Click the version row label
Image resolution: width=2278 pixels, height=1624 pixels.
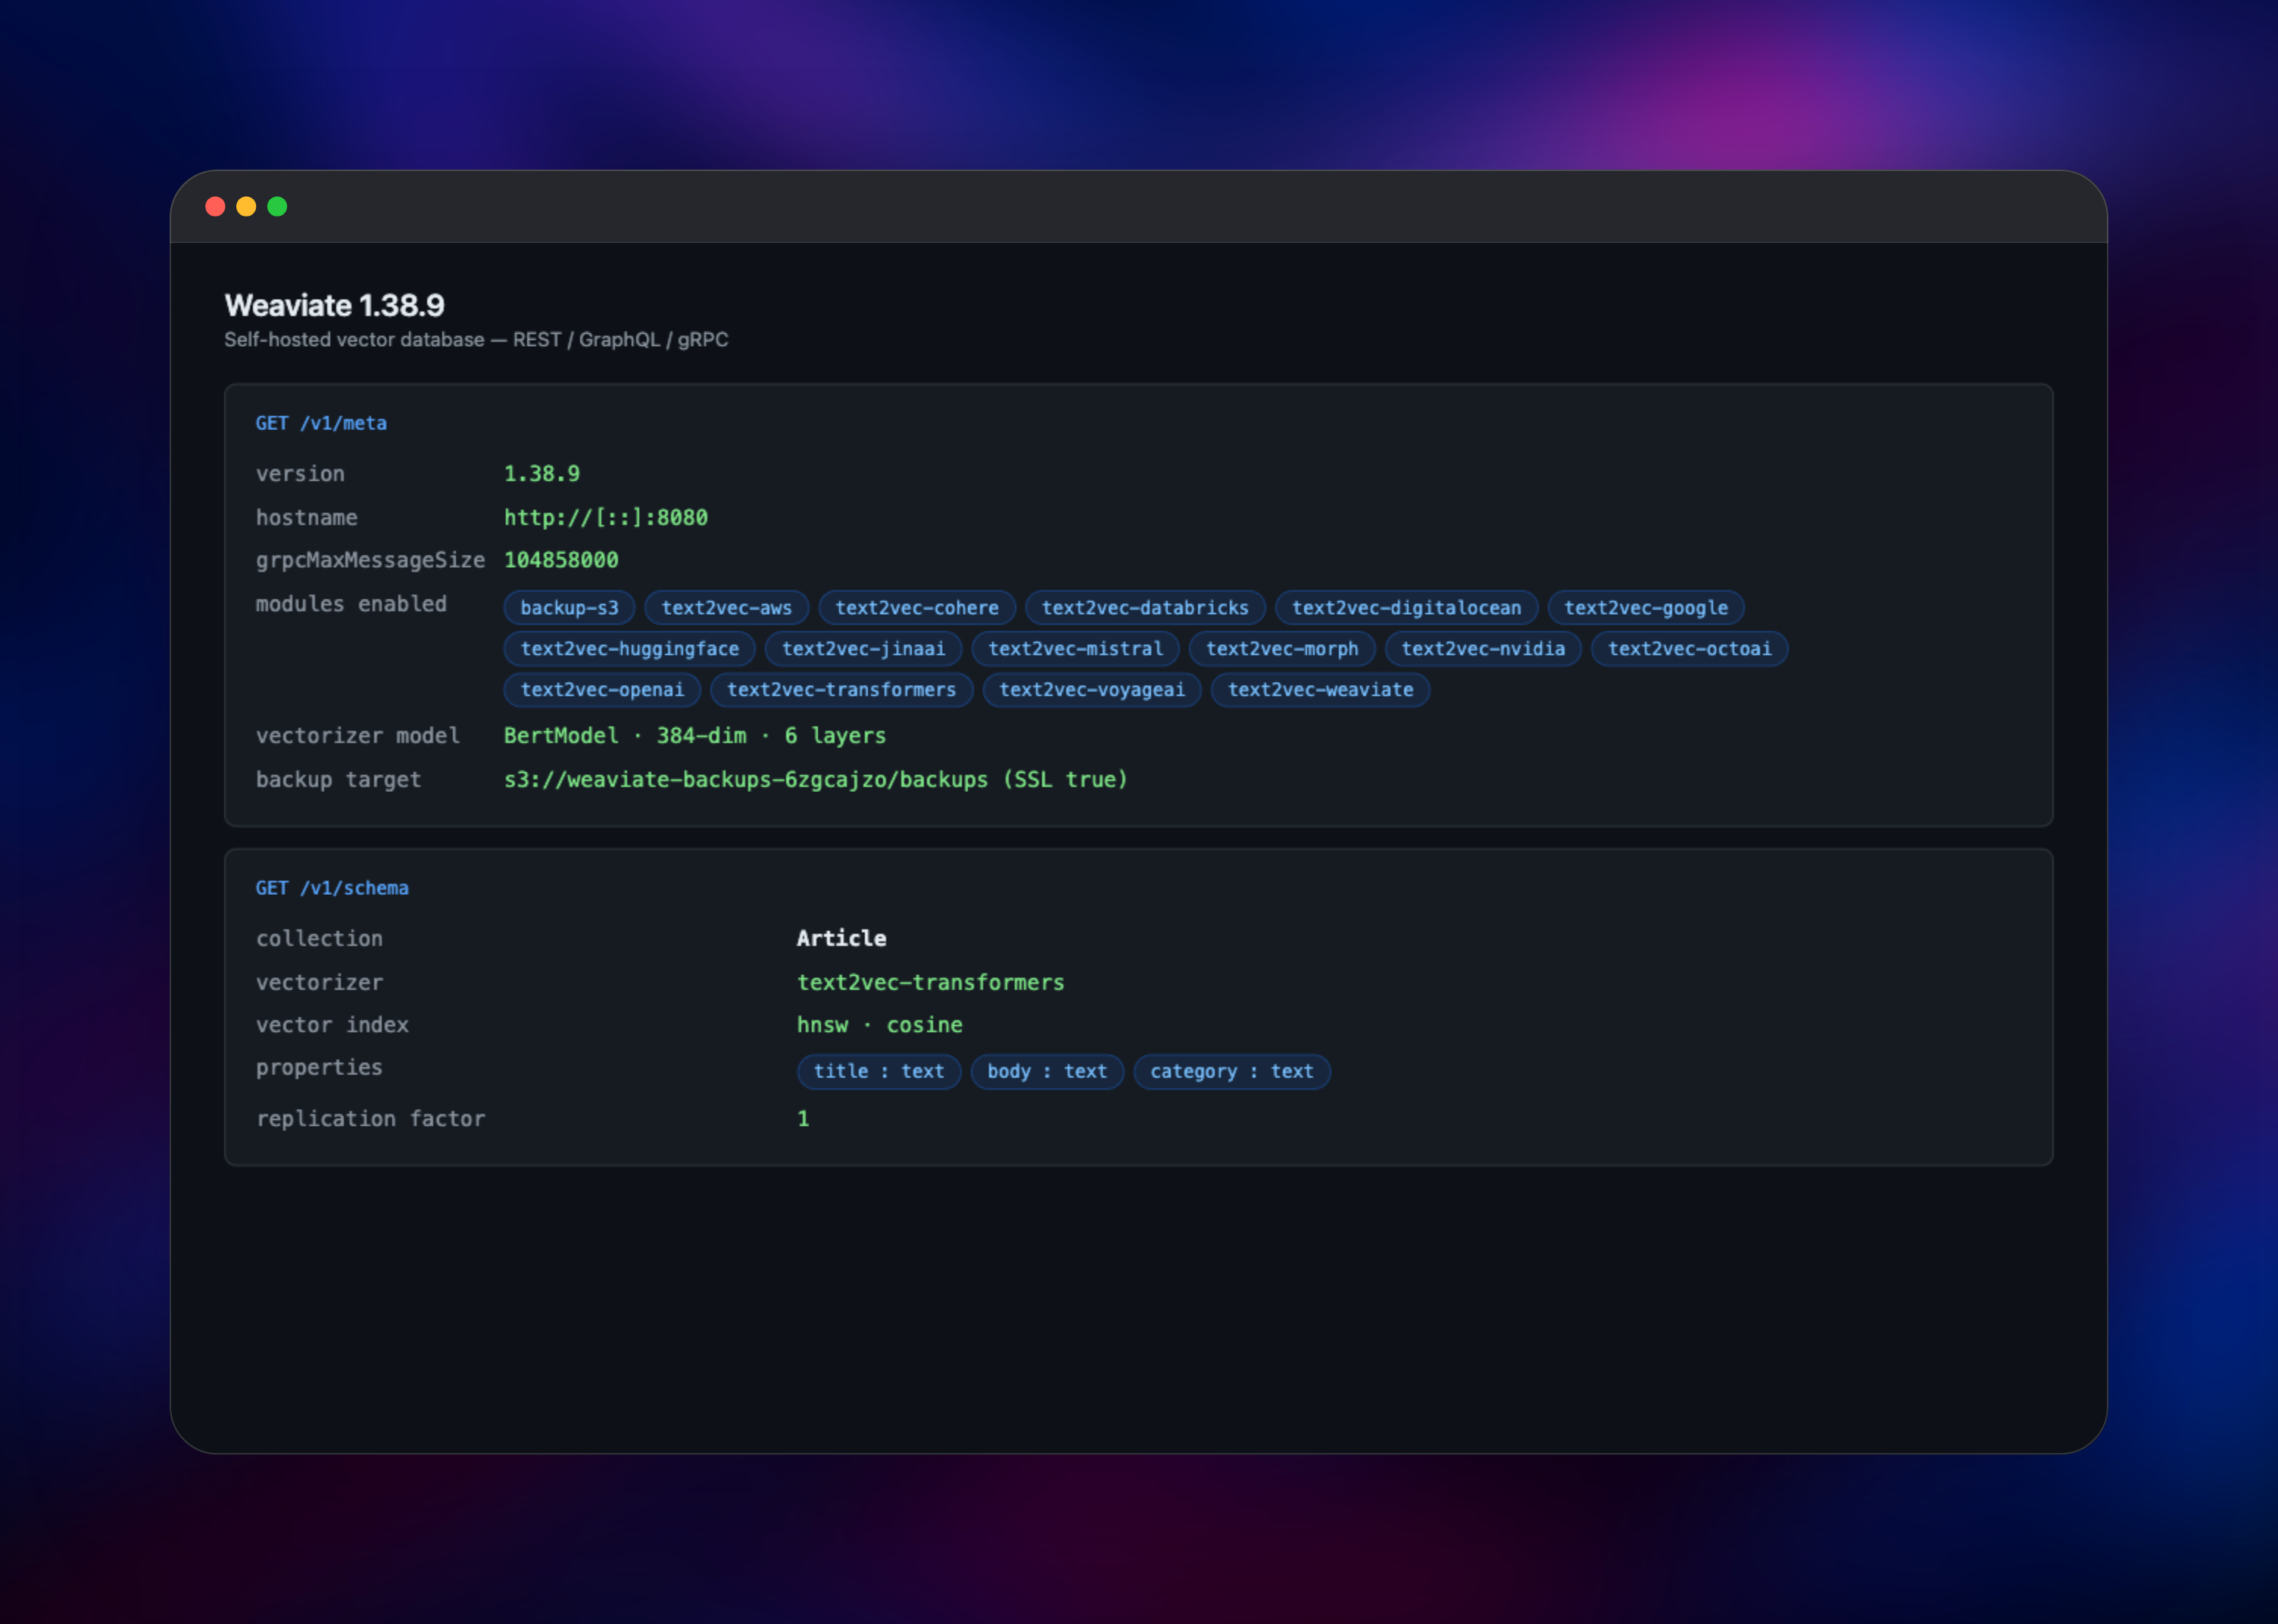(x=301, y=474)
